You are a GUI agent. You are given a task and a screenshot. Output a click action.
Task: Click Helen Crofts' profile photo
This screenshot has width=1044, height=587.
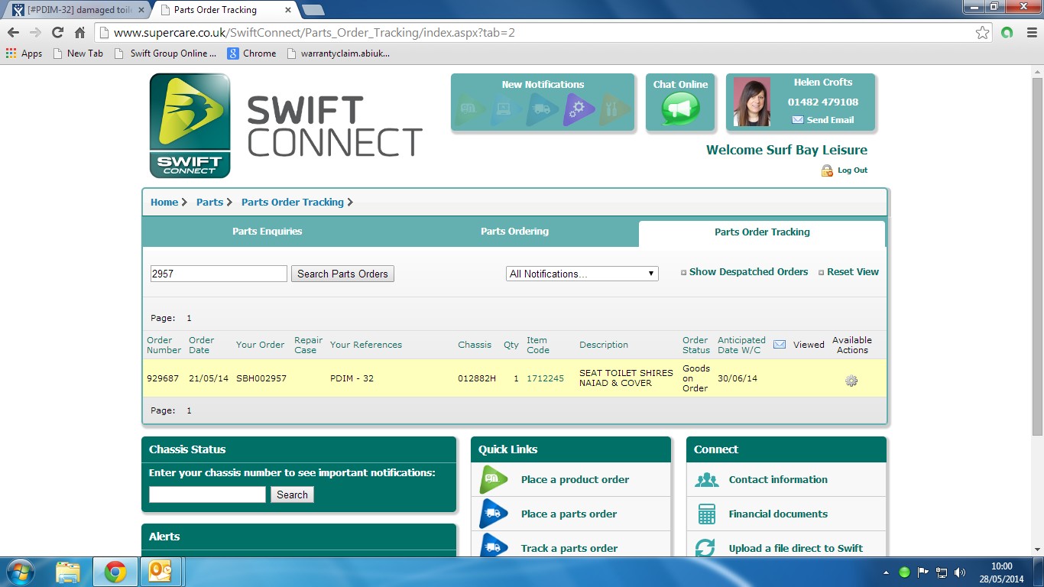coord(752,102)
